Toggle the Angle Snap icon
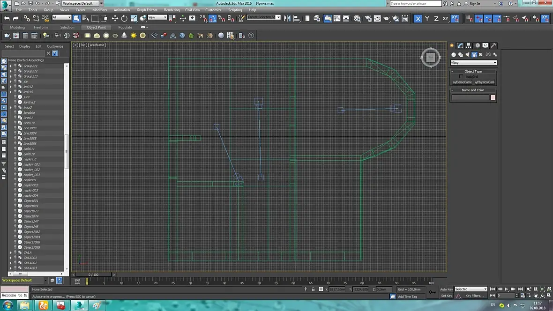Viewport: 553px width, 311px height. click(212, 18)
